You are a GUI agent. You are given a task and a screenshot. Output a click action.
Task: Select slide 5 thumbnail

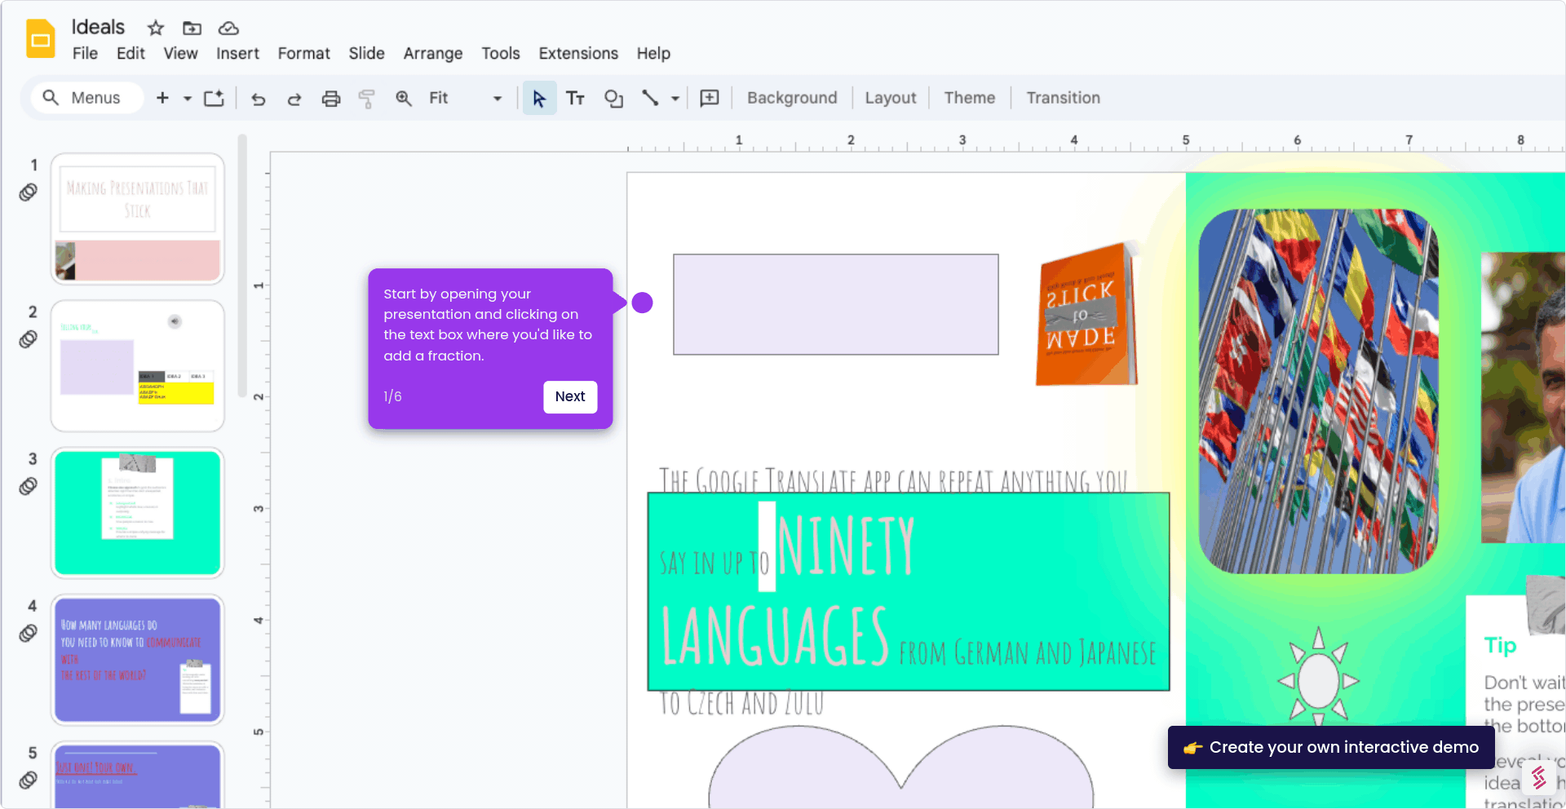point(138,775)
